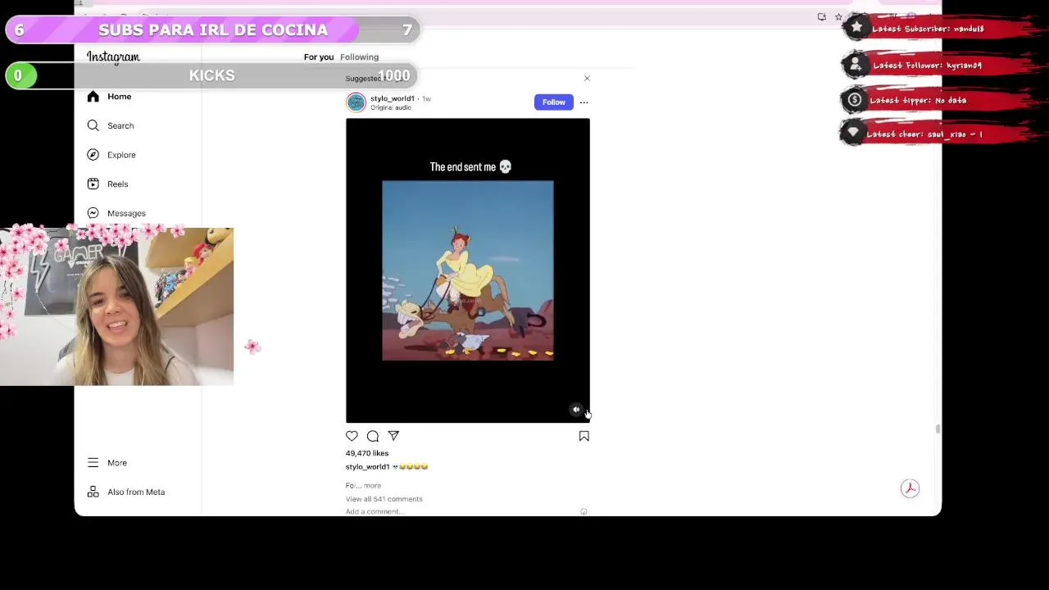Screen dimensions: 1049x590
Task: Click stylo_world1 name in the caption
Action: point(367,466)
